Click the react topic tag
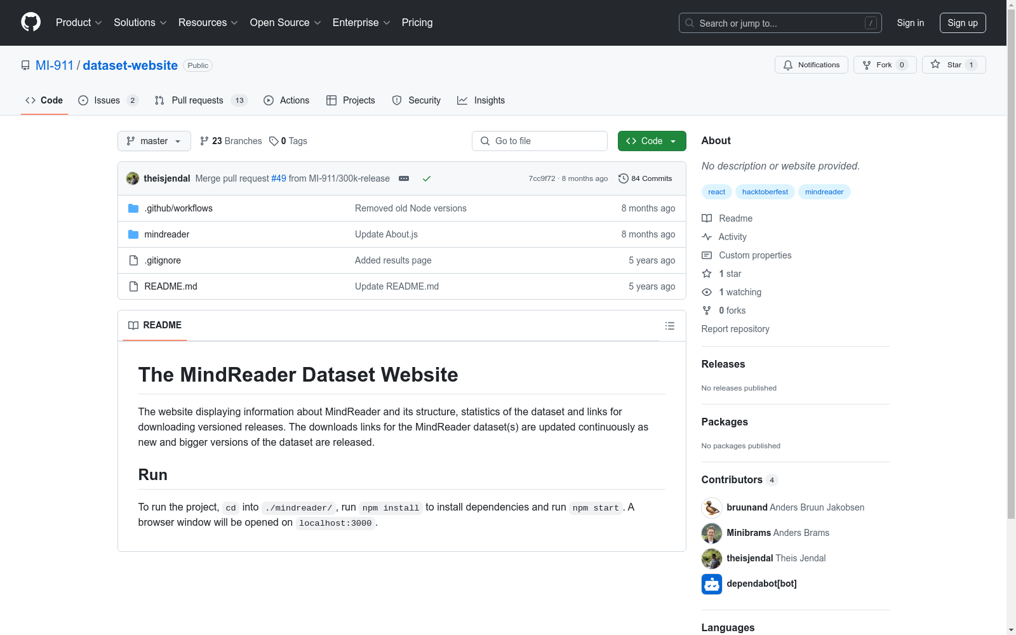1016x635 pixels. pyautogui.click(x=717, y=192)
